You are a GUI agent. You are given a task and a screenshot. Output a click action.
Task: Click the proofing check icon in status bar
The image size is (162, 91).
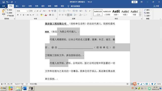coord(27,84)
